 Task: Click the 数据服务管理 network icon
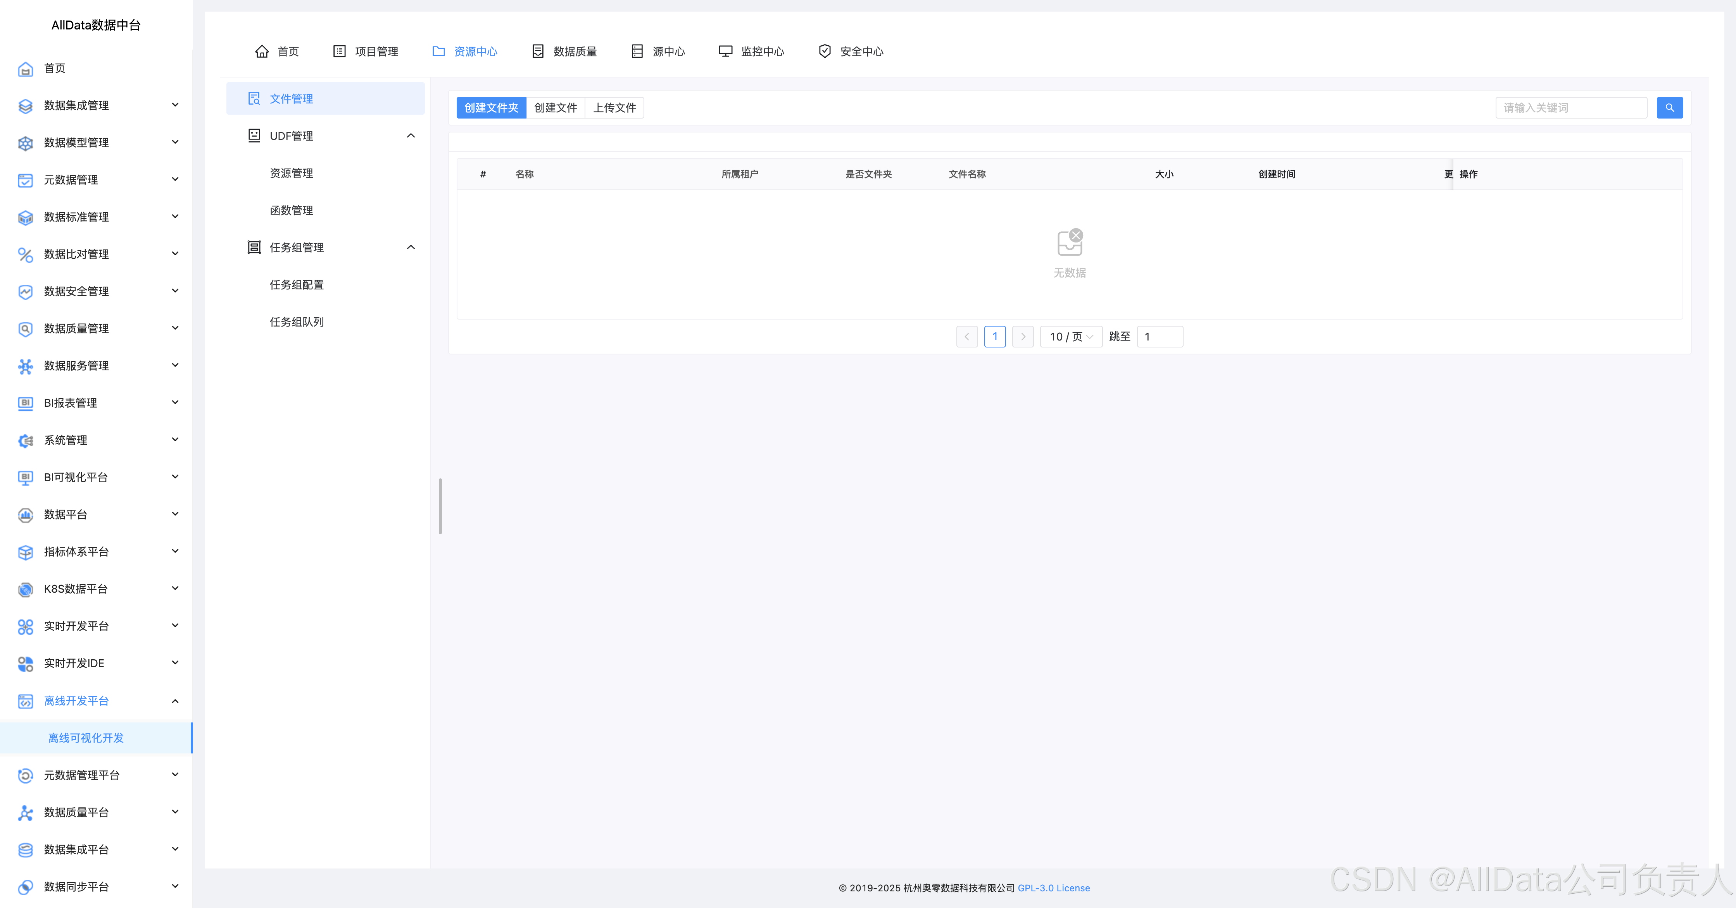[x=25, y=366]
